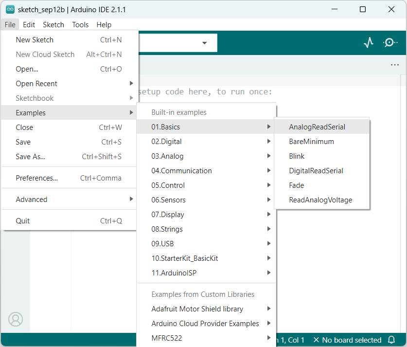Select the AnalogReadSerial example
The height and width of the screenshot is (347, 407).
coord(318,127)
